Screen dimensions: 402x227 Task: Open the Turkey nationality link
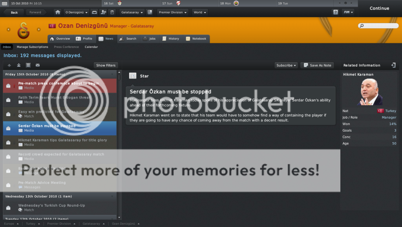click(x=391, y=111)
